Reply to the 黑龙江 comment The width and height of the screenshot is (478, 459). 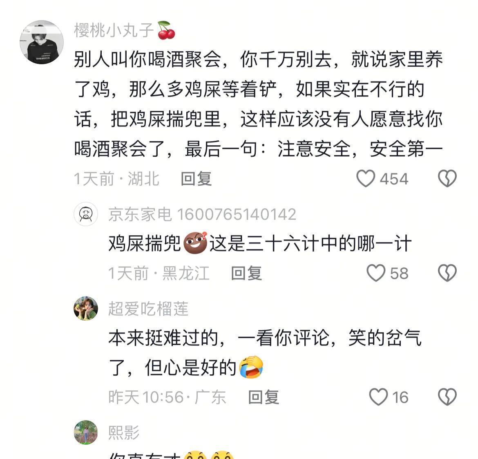tap(246, 273)
